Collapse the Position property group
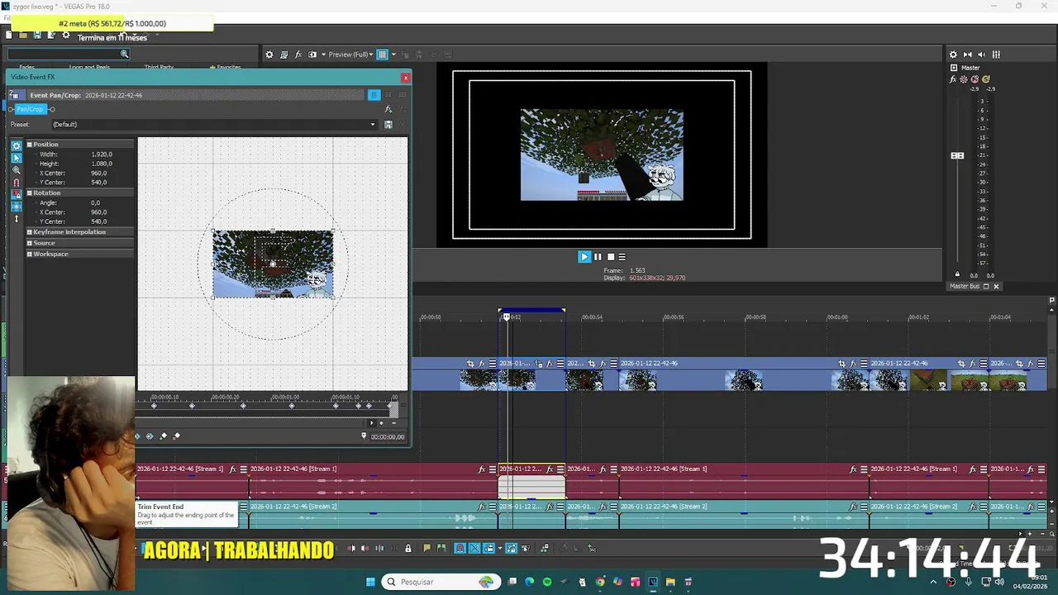 29,145
